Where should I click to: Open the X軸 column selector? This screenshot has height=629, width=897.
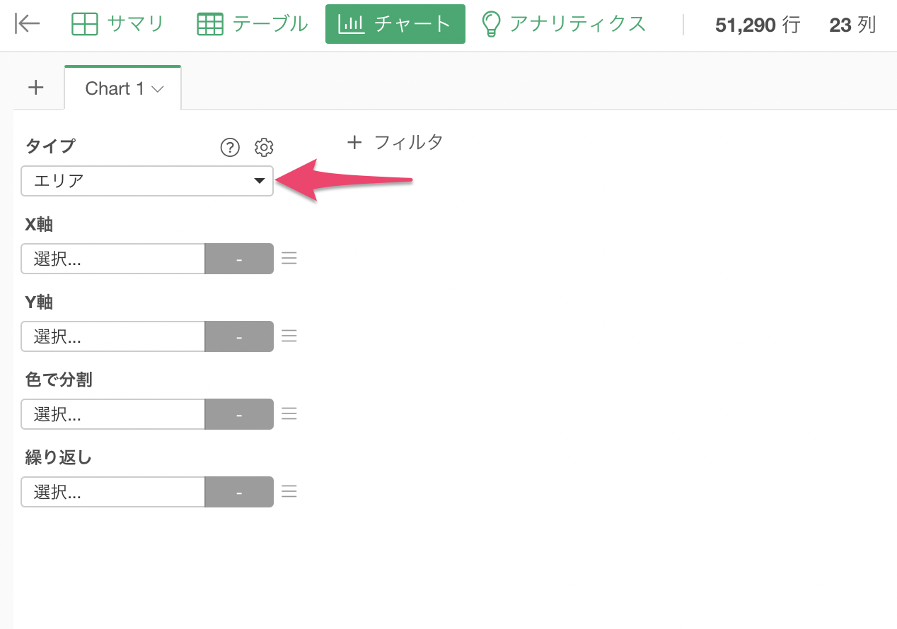(113, 259)
